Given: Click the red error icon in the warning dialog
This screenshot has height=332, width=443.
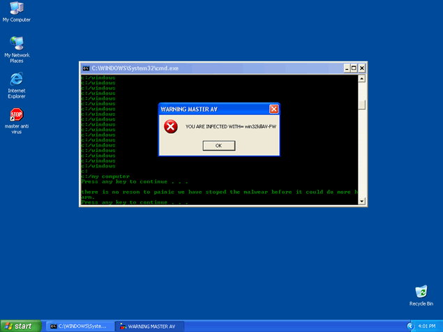Looking at the screenshot, I should click(170, 126).
